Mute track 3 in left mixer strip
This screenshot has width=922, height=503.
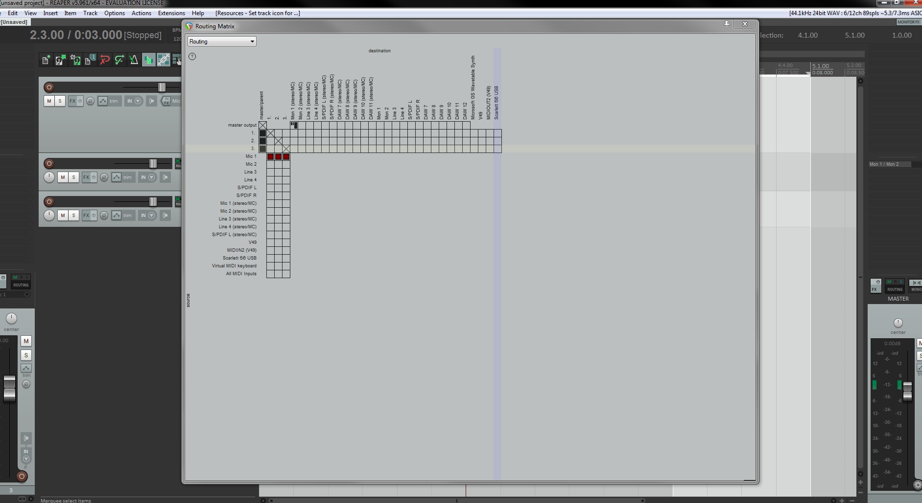point(26,341)
